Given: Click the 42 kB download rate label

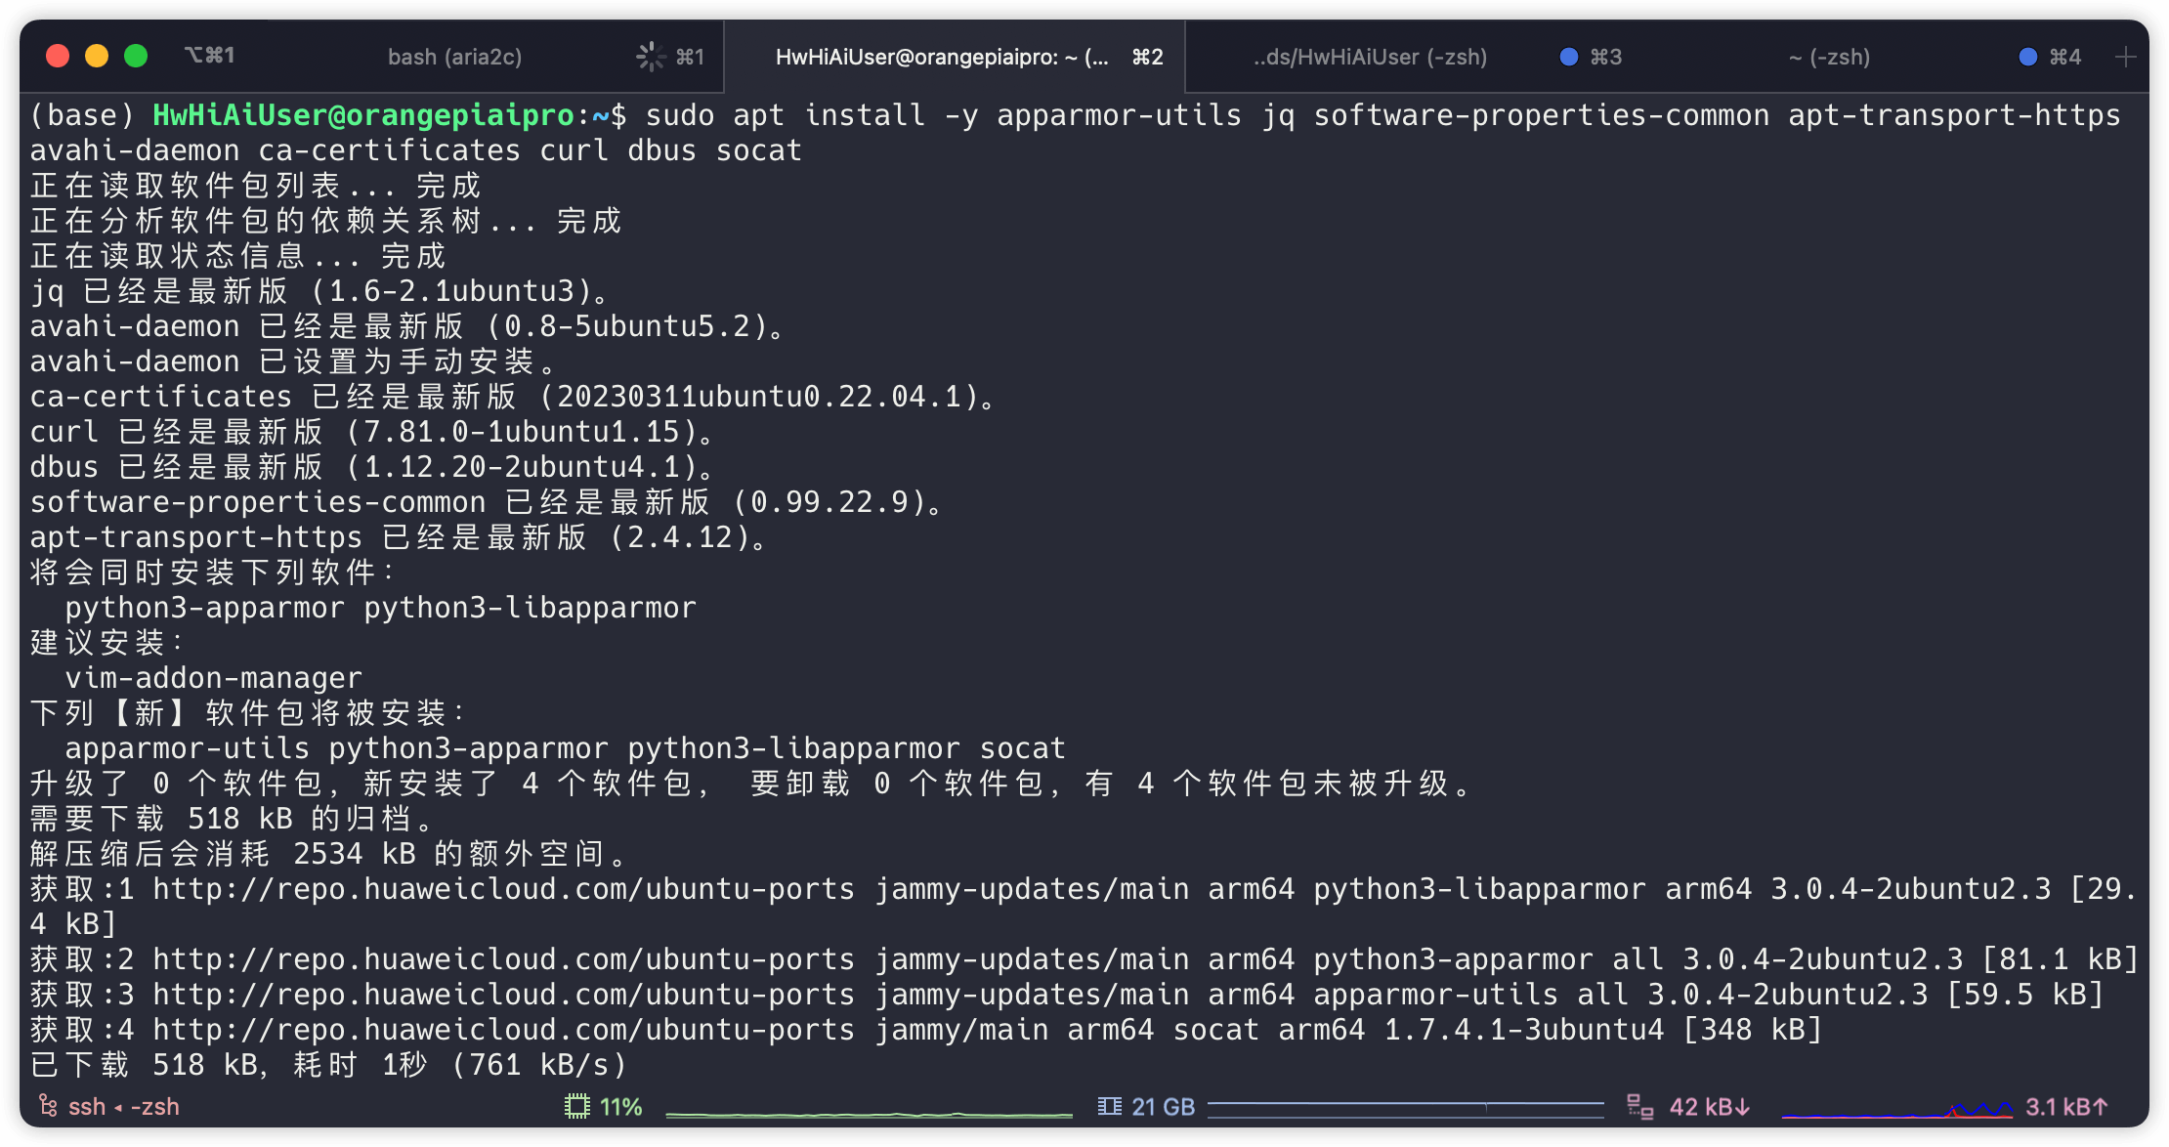Looking at the screenshot, I should (1709, 1107).
